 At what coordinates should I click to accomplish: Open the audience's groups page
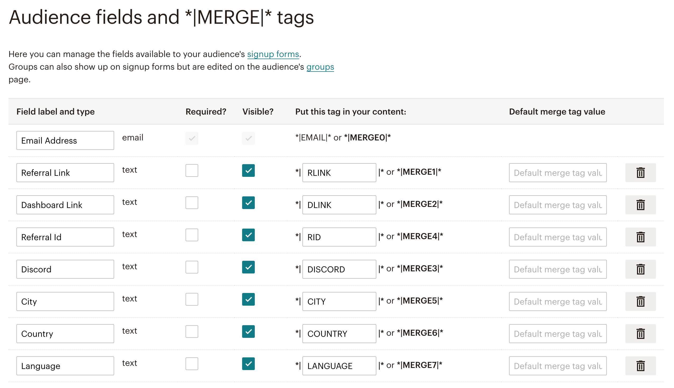(320, 67)
